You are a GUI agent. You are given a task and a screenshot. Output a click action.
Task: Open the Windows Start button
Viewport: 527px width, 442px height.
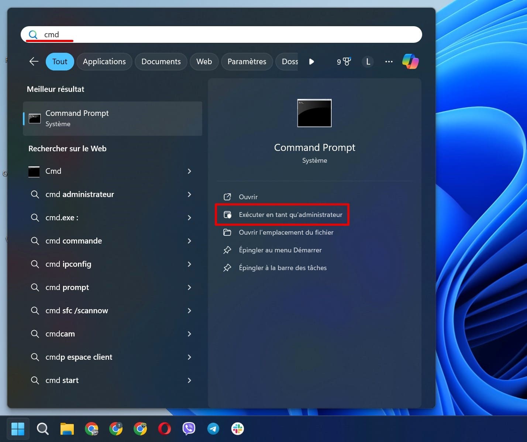pyautogui.click(x=18, y=429)
